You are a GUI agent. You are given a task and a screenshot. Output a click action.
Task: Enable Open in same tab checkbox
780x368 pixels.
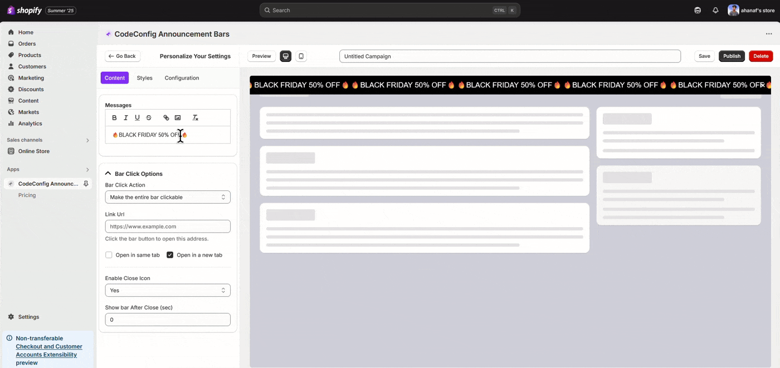coord(109,255)
